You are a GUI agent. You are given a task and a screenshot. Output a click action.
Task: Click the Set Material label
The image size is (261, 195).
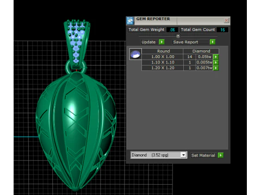pyautogui.click(x=203, y=155)
